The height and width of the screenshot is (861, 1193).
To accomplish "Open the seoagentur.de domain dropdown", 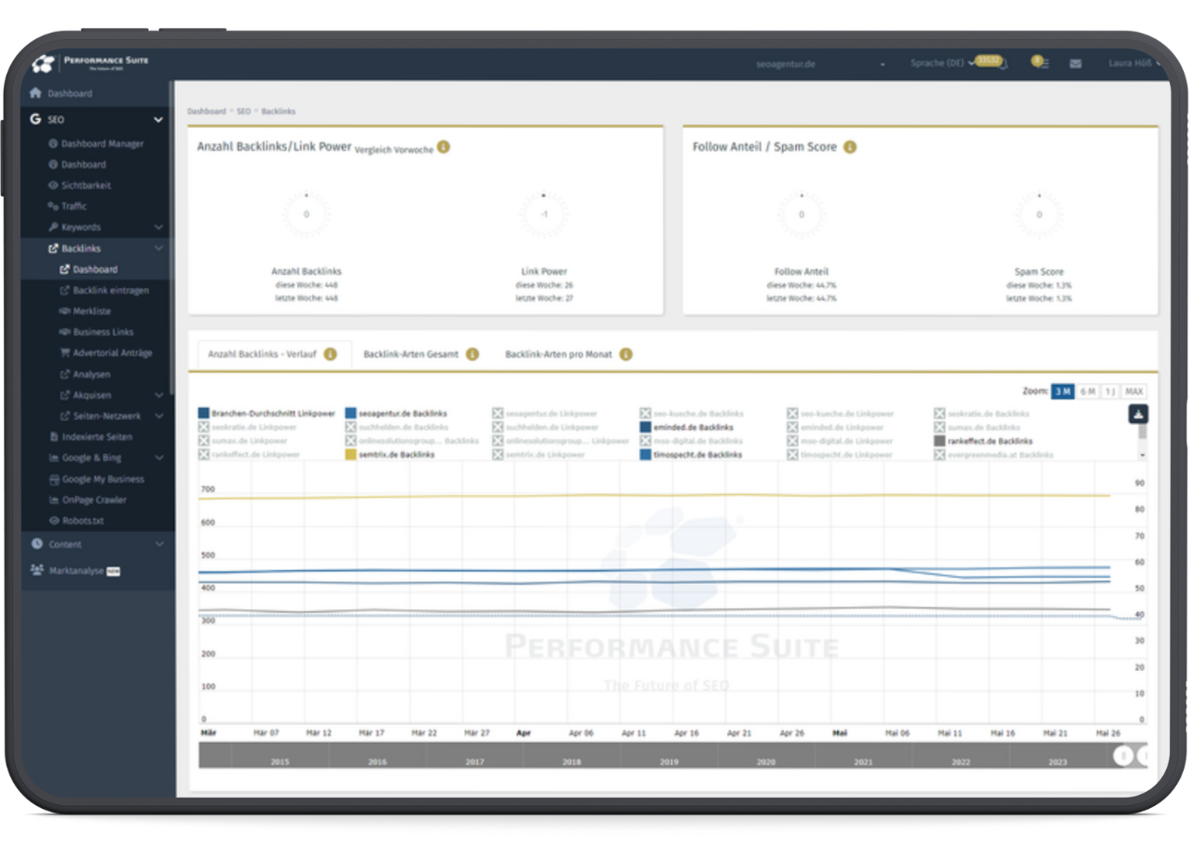I will pyautogui.click(x=820, y=64).
